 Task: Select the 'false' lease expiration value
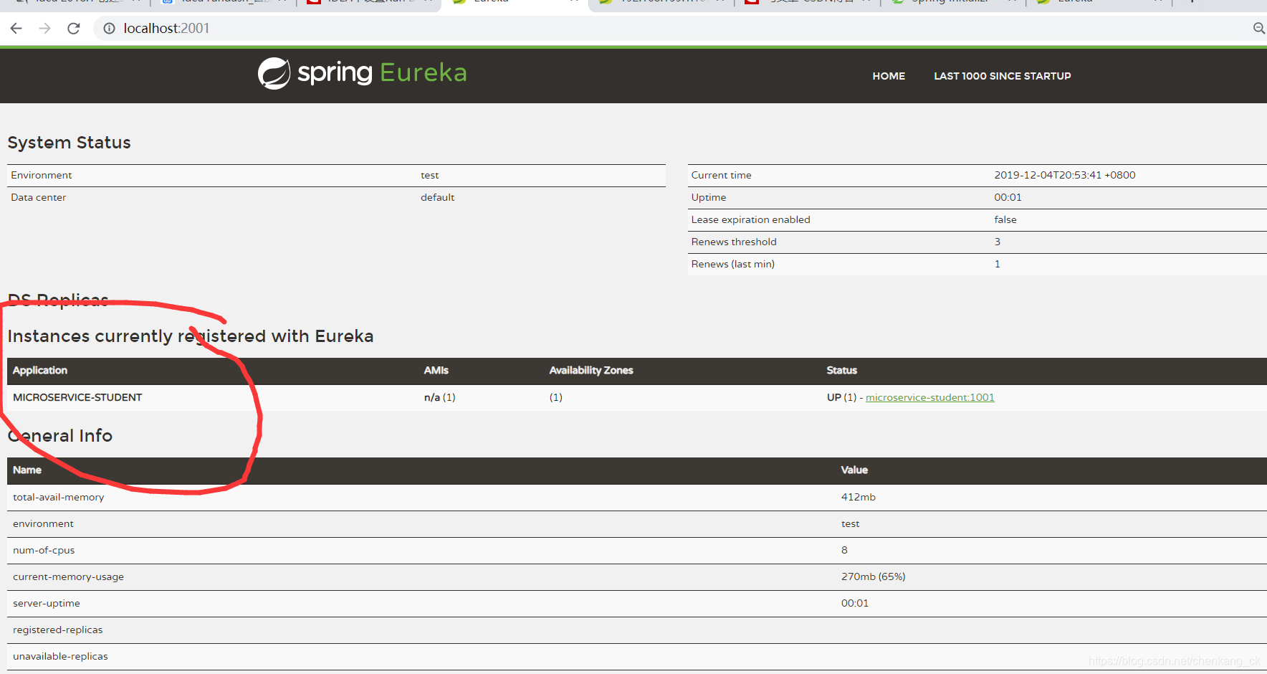point(1005,219)
